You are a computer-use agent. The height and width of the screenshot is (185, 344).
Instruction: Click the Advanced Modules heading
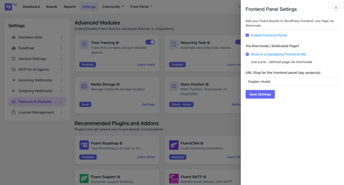(97, 23)
